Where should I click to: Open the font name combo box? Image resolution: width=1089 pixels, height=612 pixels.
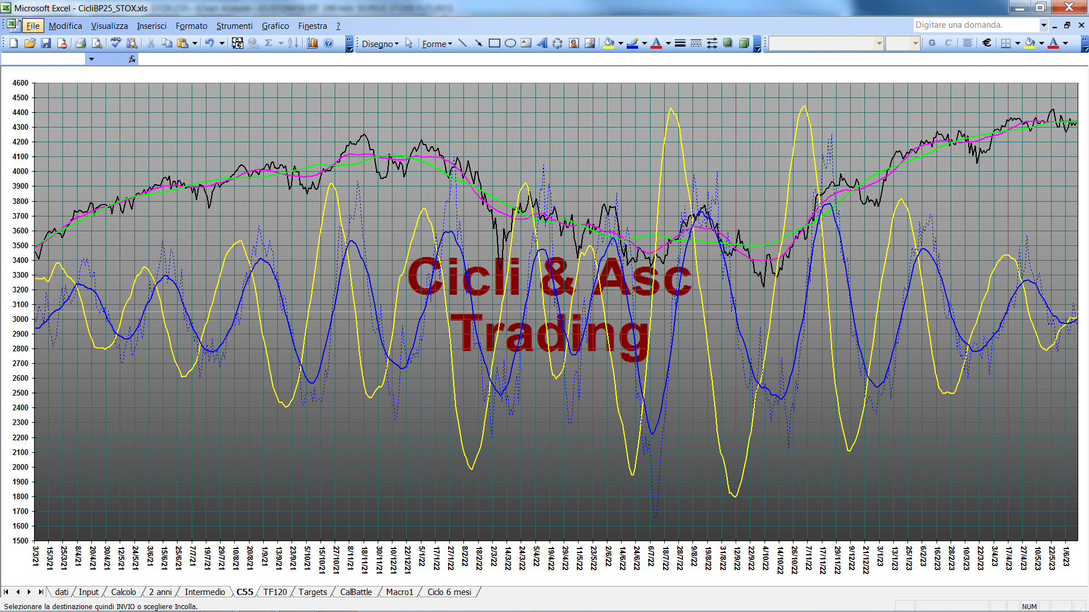pos(826,43)
